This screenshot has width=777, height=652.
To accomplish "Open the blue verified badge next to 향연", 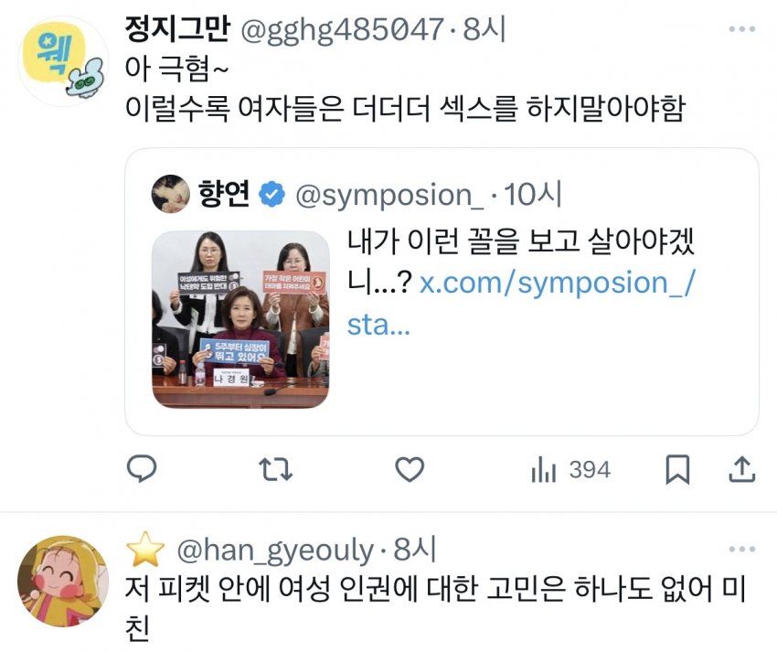I will 272,195.
